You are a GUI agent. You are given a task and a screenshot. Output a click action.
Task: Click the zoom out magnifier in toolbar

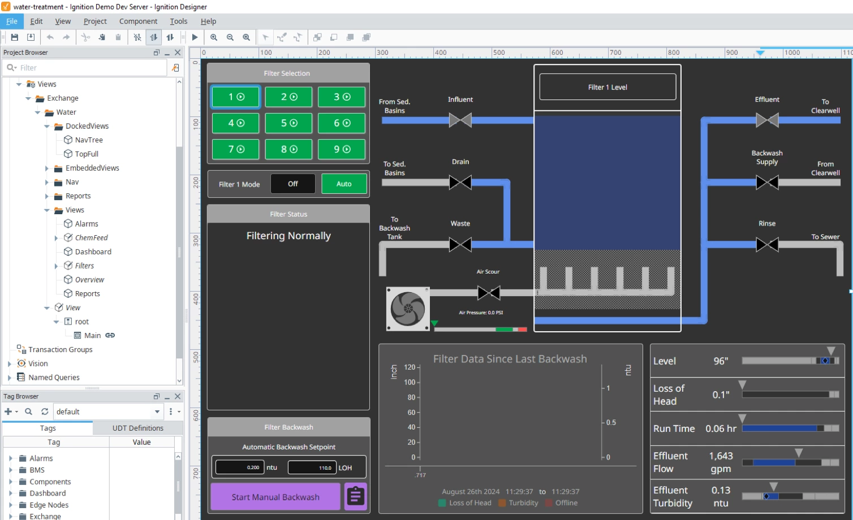[230, 37]
